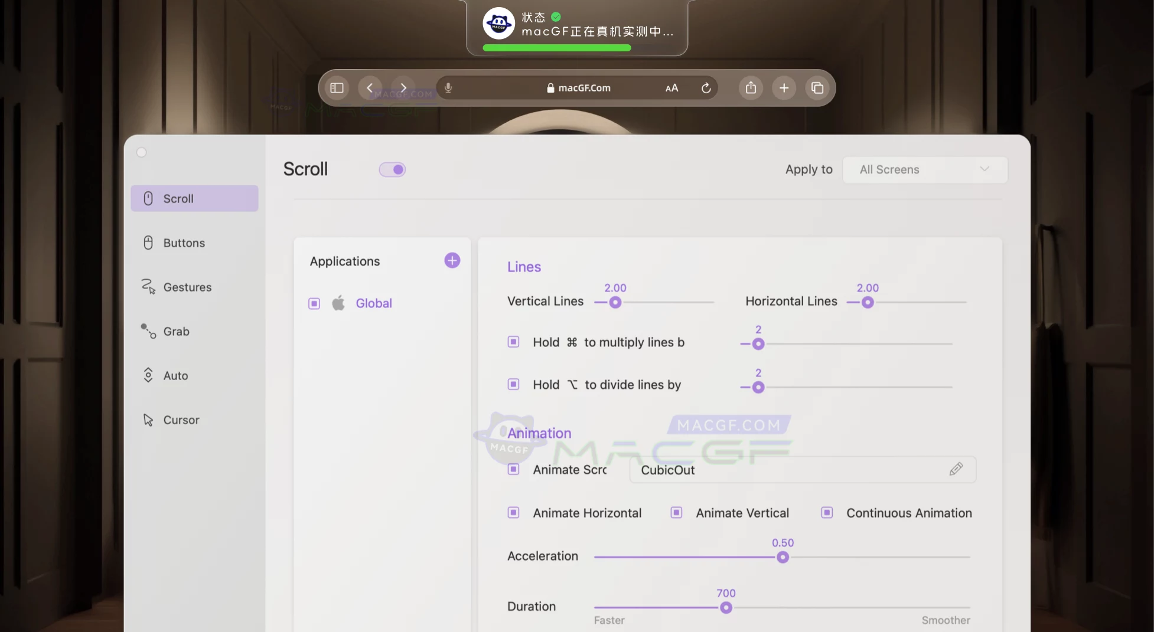The width and height of the screenshot is (1154, 632).
Task: Click the reload page button in Safari
Action: point(706,87)
